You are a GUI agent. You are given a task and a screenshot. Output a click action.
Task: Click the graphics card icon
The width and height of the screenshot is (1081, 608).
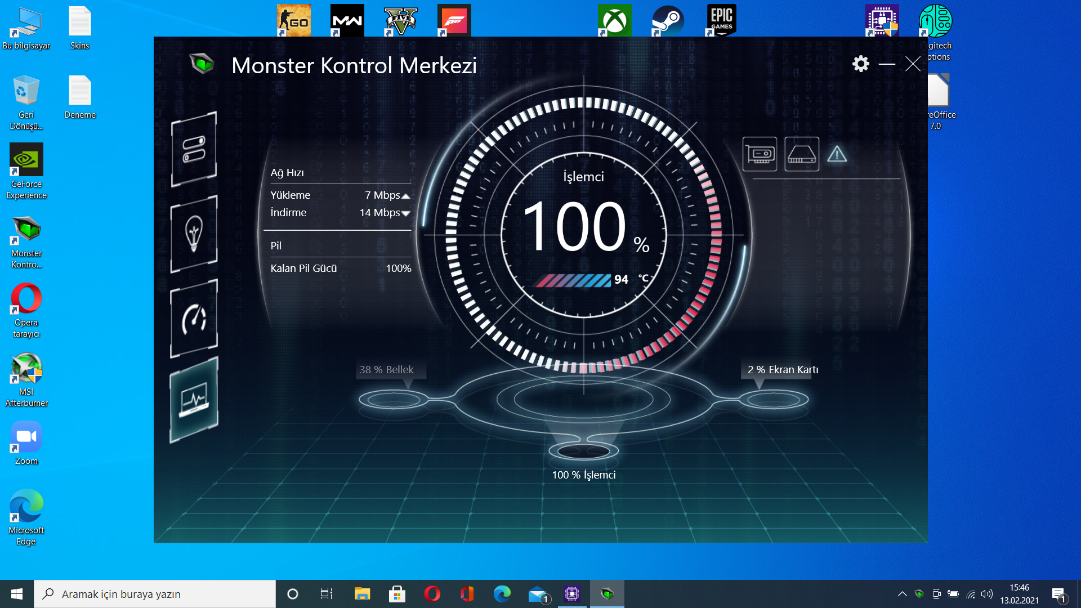point(760,154)
